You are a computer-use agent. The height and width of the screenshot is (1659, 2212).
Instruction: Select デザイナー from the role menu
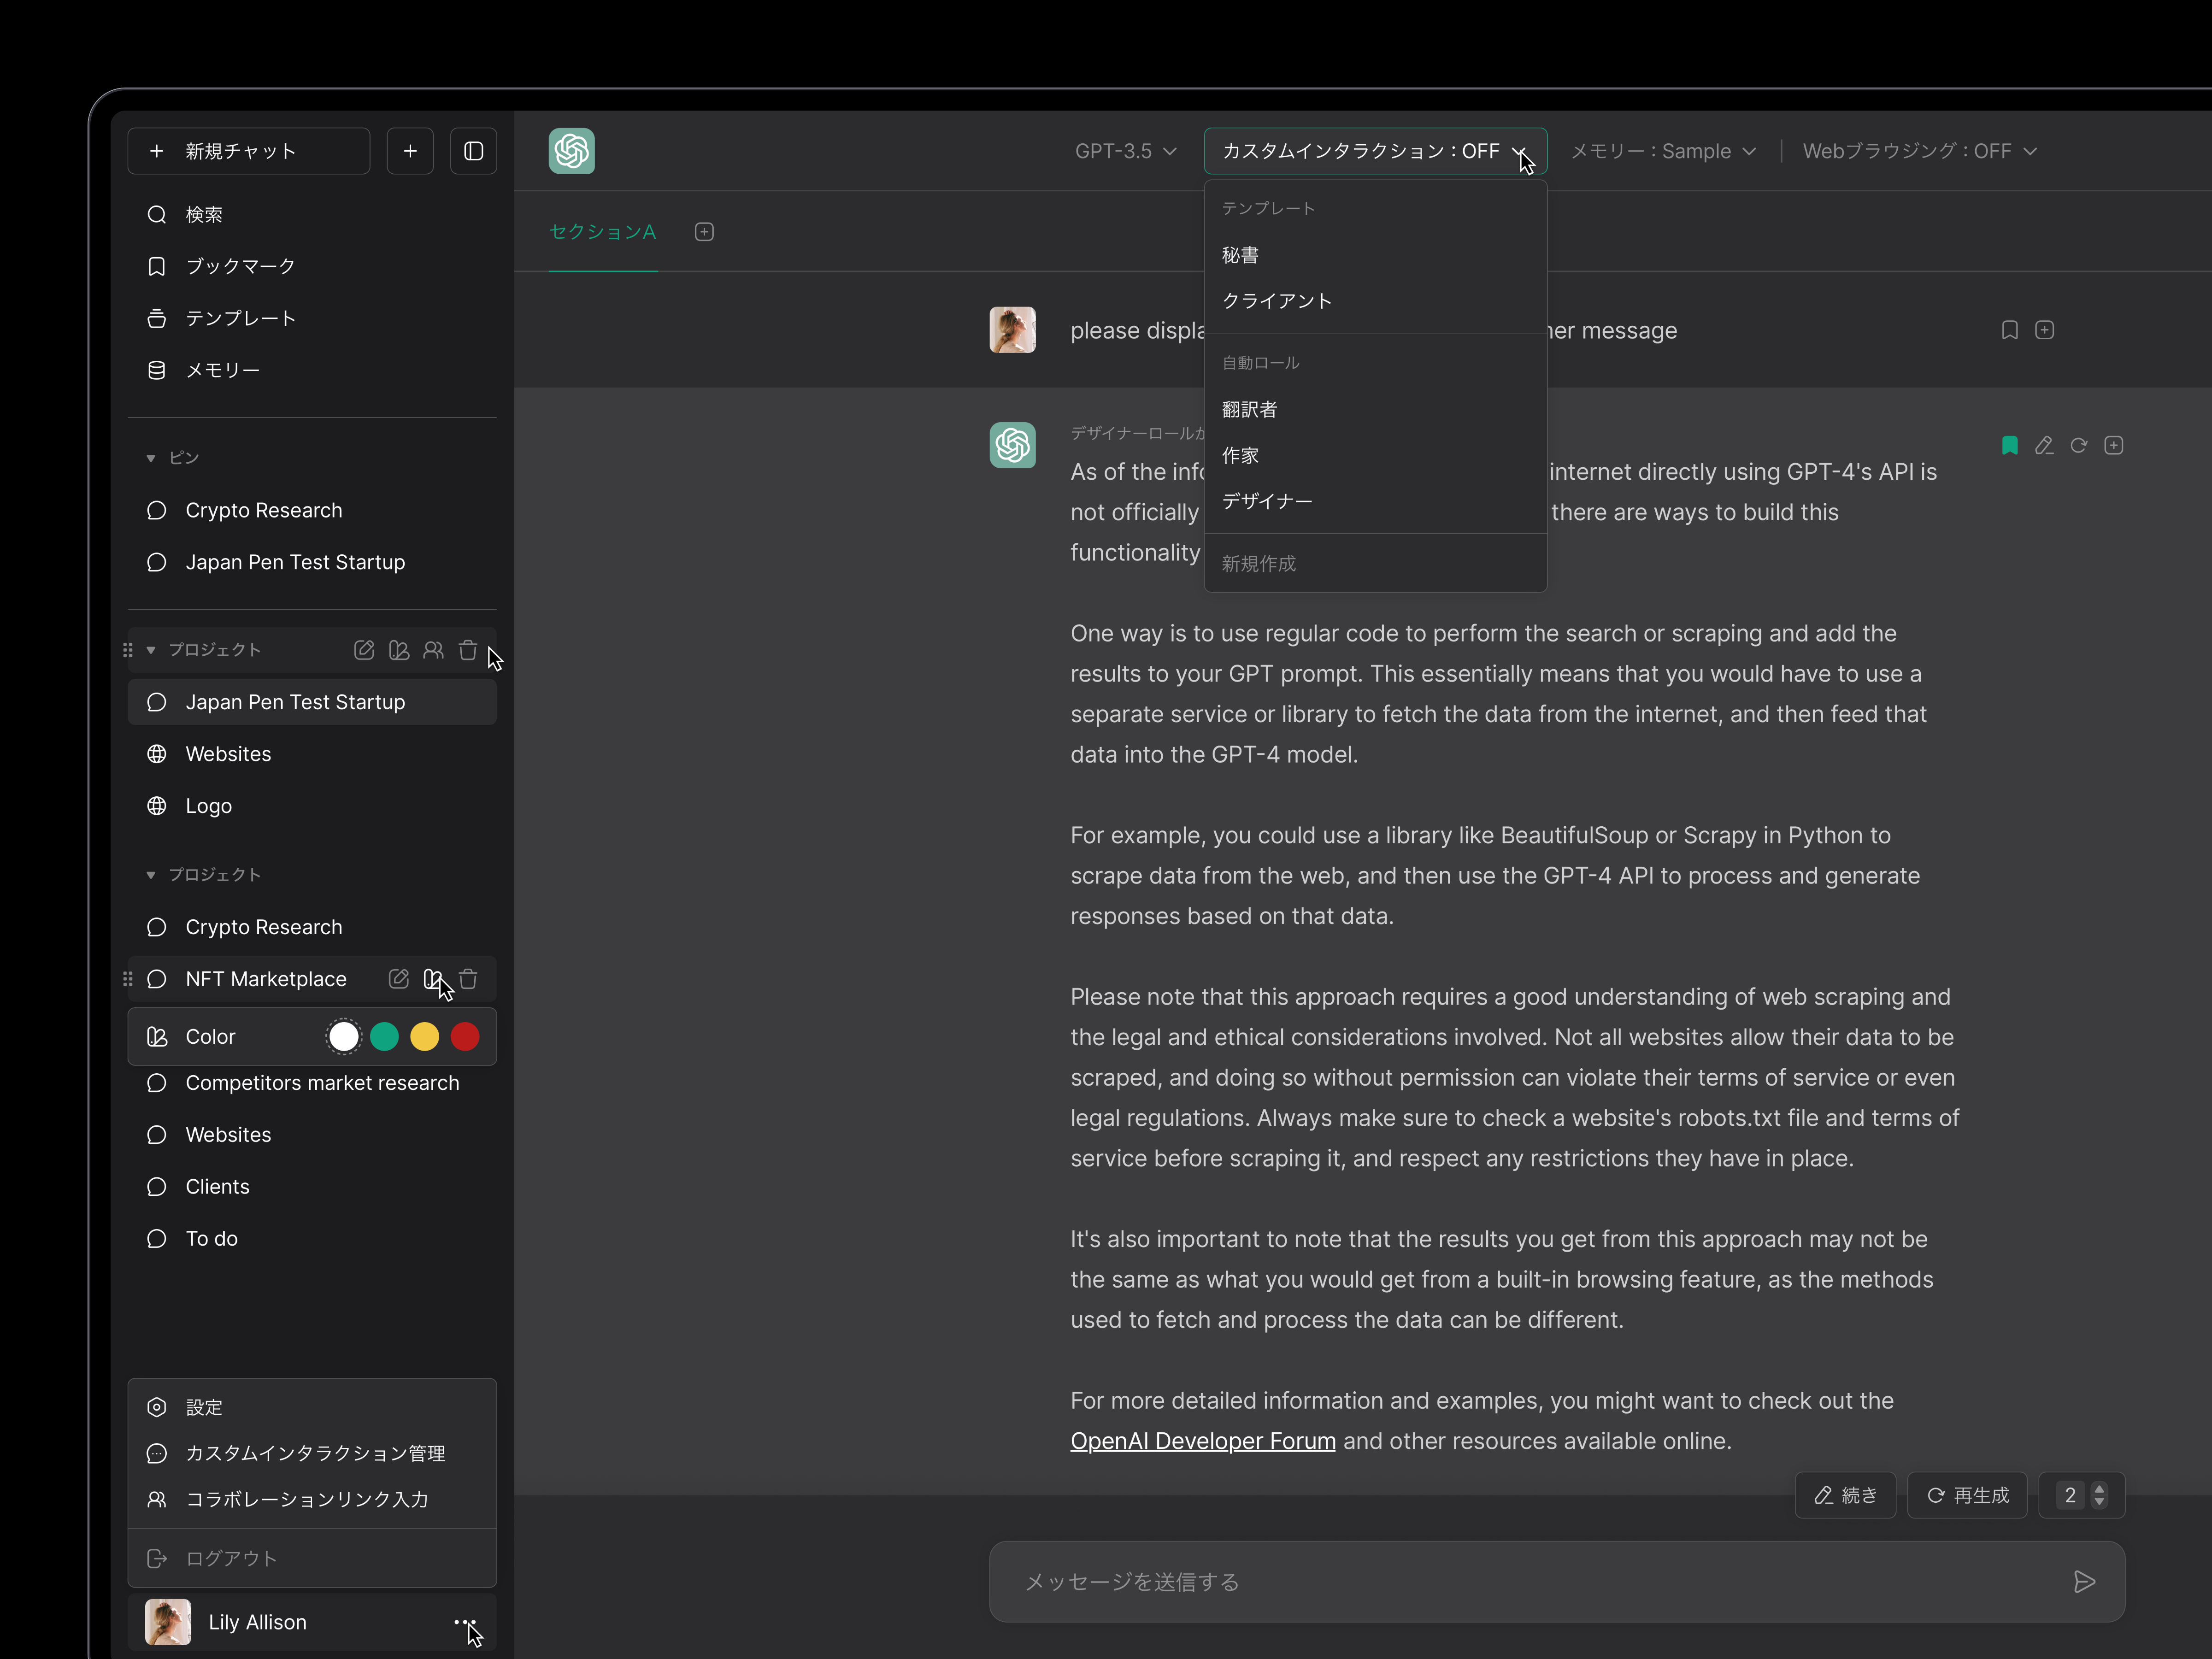coord(1267,501)
